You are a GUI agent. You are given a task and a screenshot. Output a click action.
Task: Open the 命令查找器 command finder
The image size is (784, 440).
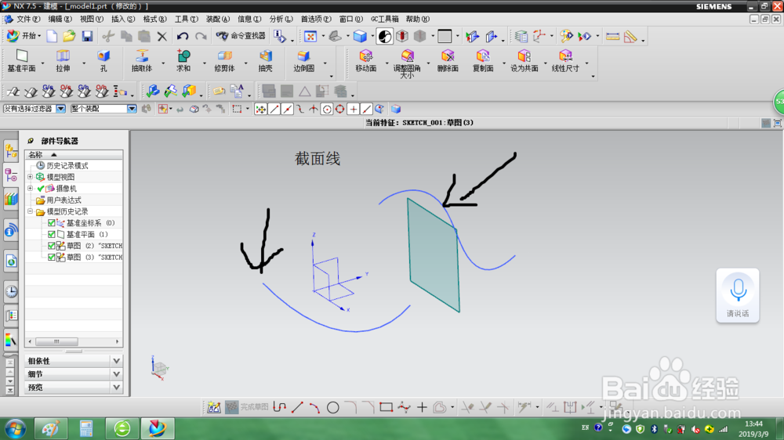pyautogui.click(x=241, y=36)
